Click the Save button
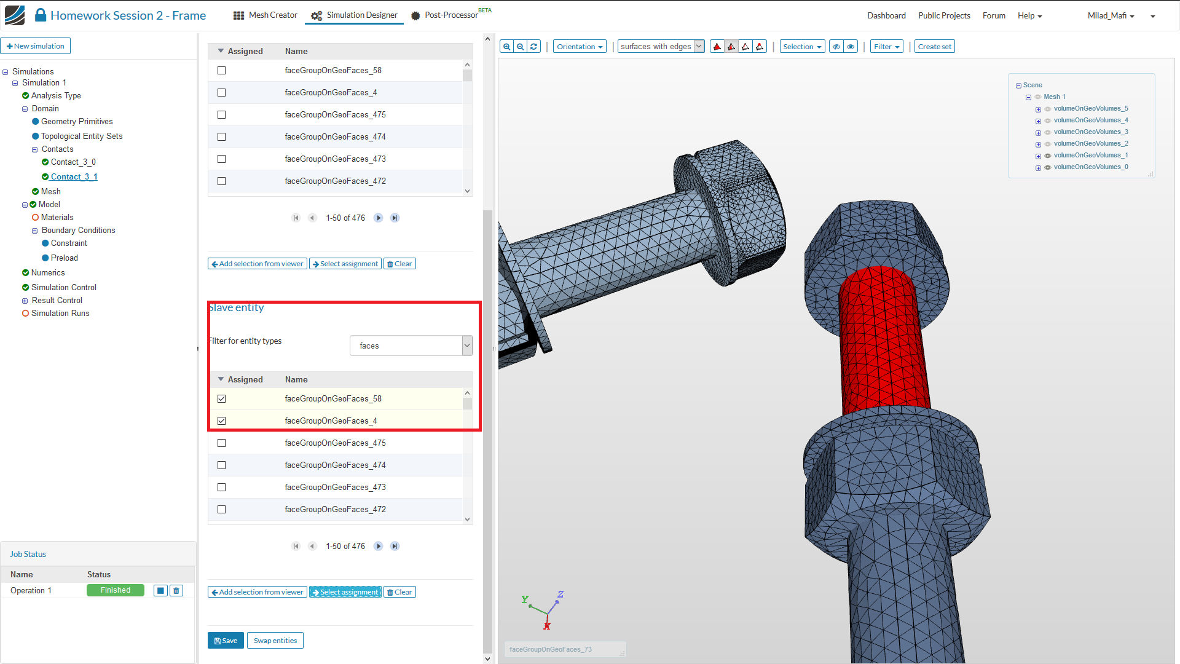1180x664 pixels. point(226,641)
